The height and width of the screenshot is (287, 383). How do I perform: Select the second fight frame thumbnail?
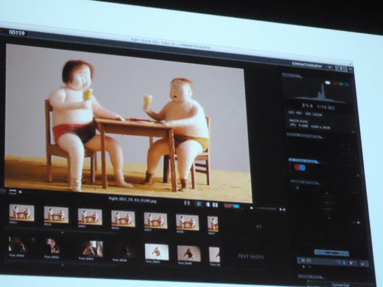[56, 215]
